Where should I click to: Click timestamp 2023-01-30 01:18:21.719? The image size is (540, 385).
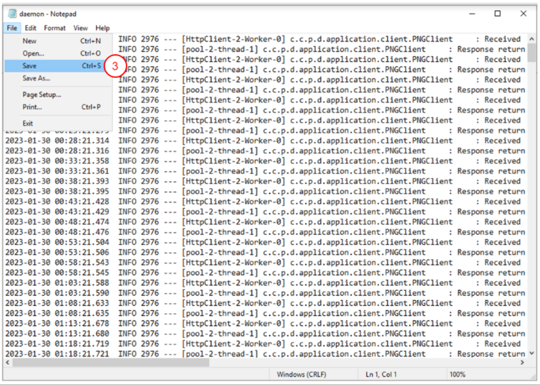coord(57,344)
